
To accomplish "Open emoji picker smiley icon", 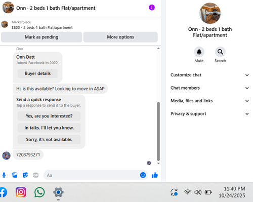I will (143, 175).
